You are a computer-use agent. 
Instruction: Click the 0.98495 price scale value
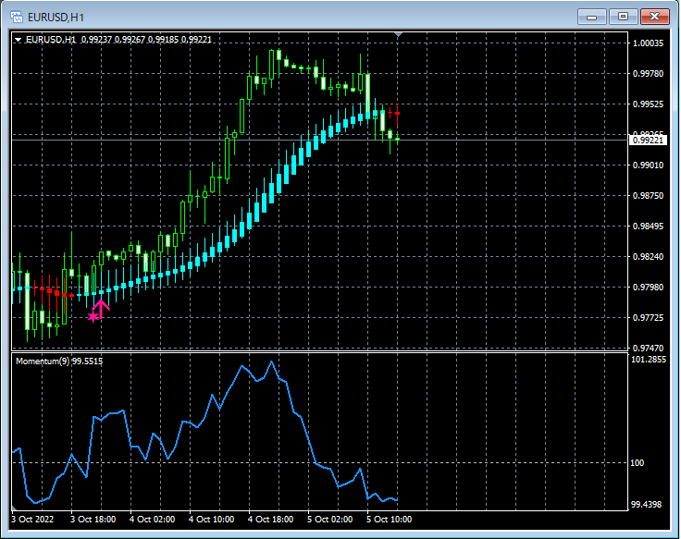click(648, 227)
